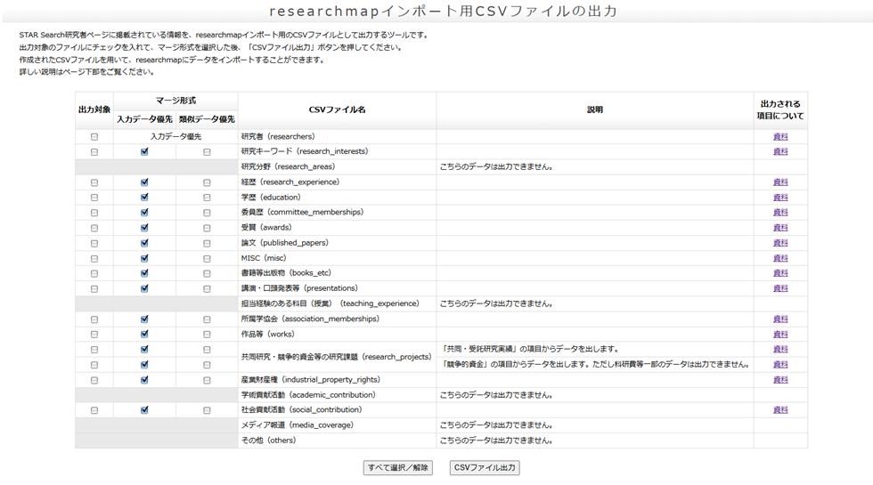873x485 pixels.
Task: Select 類似データ優先 for 書籍等出版物 row
Action: point(207,273)
